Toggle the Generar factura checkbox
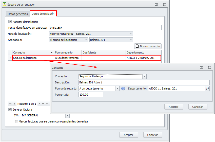Screen dimensions: 215x142 click(x=10, y=110)
